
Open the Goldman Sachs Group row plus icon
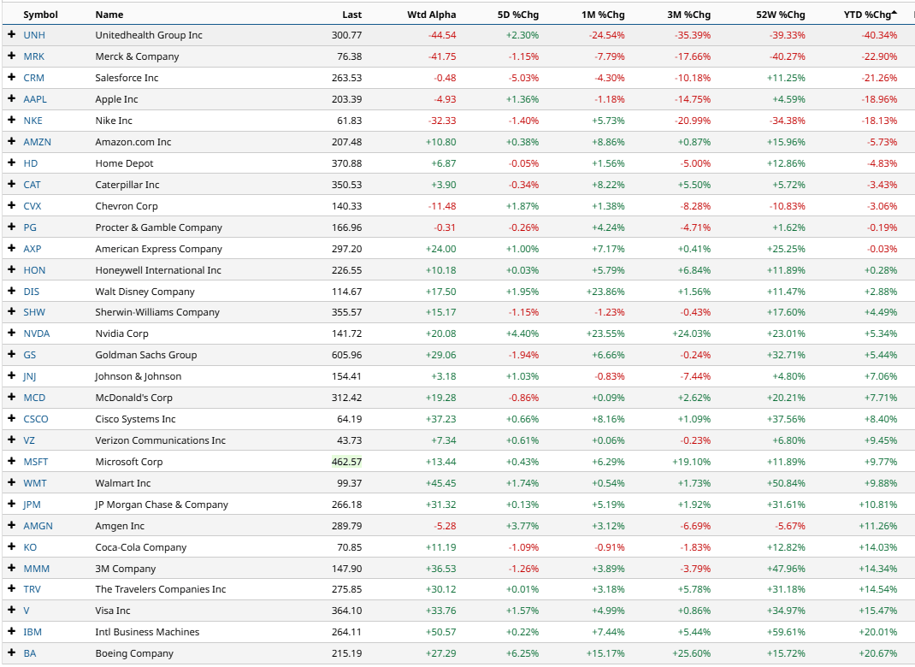click(x=11, y=355)
